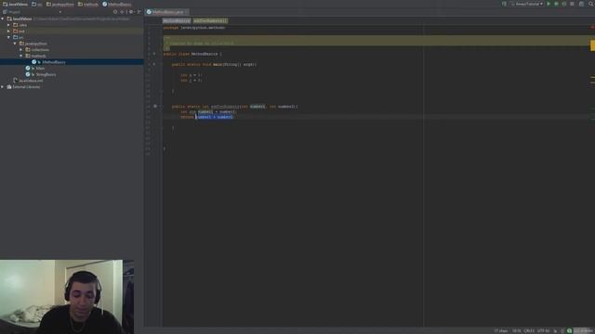Click the UTF-8 encoding in status bar

coord(543,331)
